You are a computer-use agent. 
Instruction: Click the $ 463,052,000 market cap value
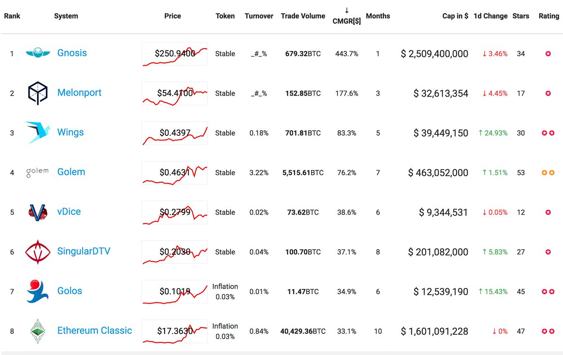pyautogui.click(x=438, y=173)
